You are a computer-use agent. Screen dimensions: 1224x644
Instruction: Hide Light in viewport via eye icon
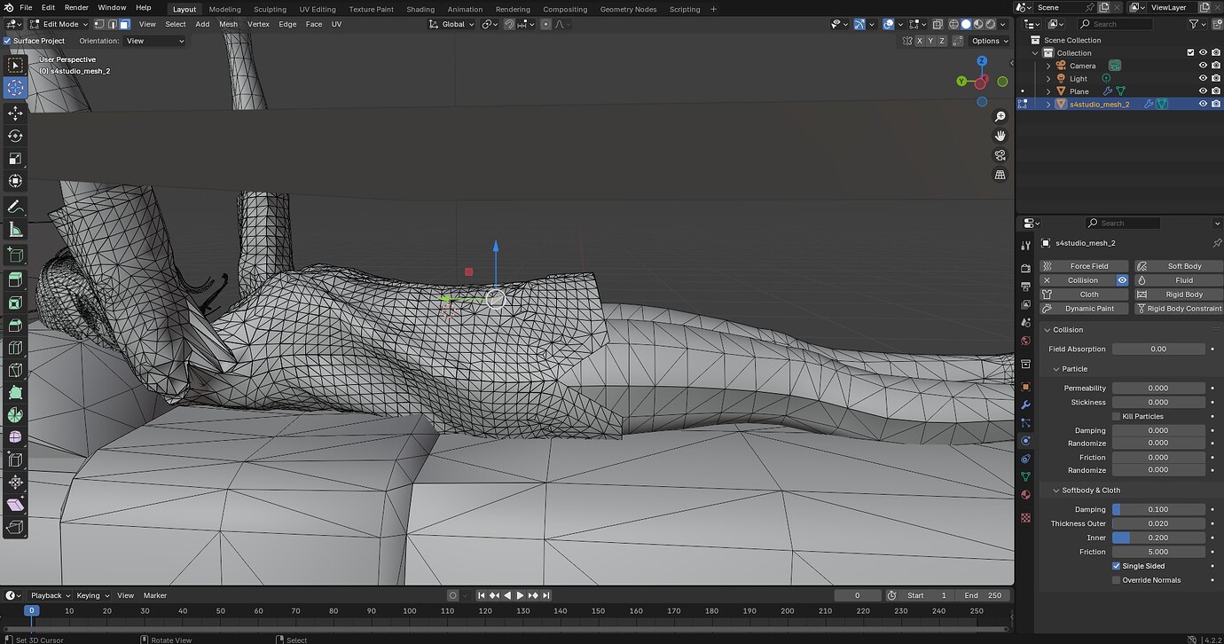pos(1204,78)
